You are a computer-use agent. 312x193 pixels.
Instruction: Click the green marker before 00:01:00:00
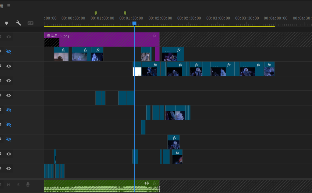96,13
